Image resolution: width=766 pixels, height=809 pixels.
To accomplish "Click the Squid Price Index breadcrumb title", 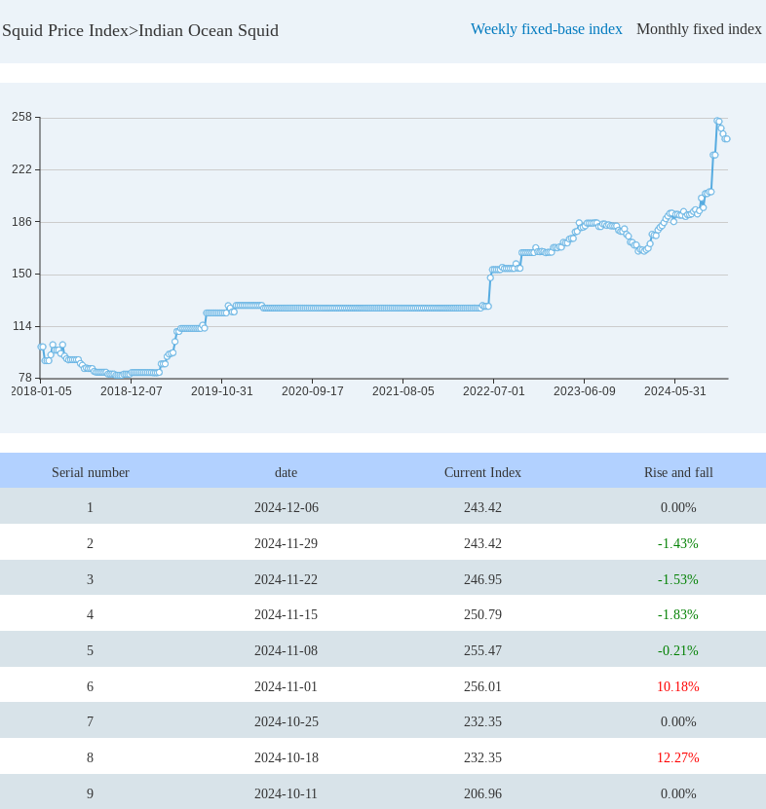I will (140, 30).
